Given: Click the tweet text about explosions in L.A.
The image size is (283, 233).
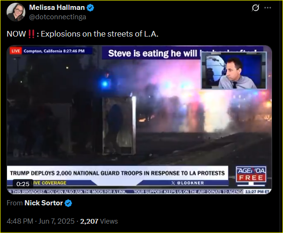Looking at the screenshot, I should [83, 34].
